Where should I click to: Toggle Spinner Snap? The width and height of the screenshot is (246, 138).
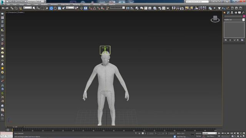pos(103,8)
